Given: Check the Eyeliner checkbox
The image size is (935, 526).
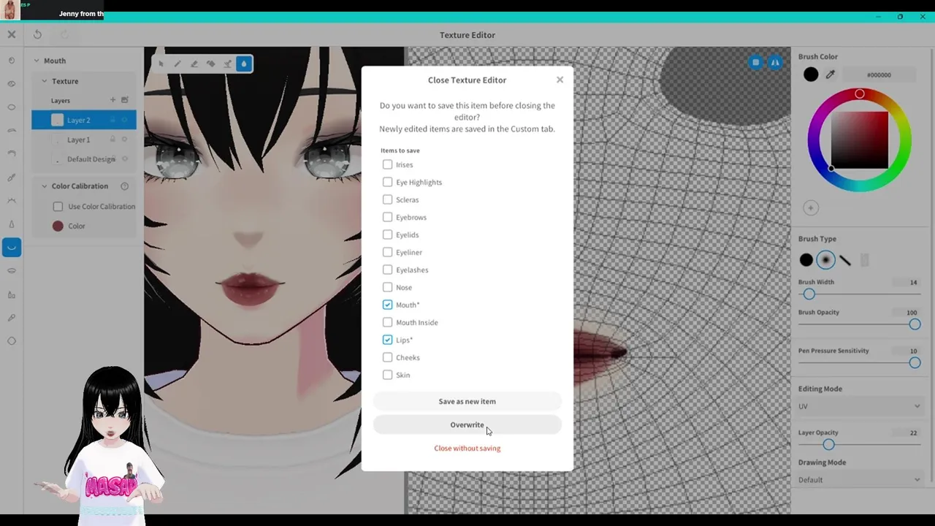Looking at the screenshot, I should [387, 252].
